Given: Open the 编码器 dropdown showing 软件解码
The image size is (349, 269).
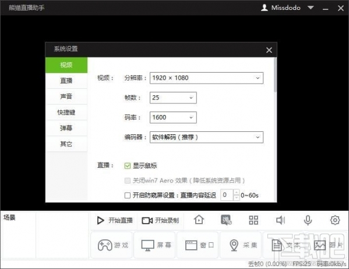Looking at the screenshot, I should click(206, 137).
